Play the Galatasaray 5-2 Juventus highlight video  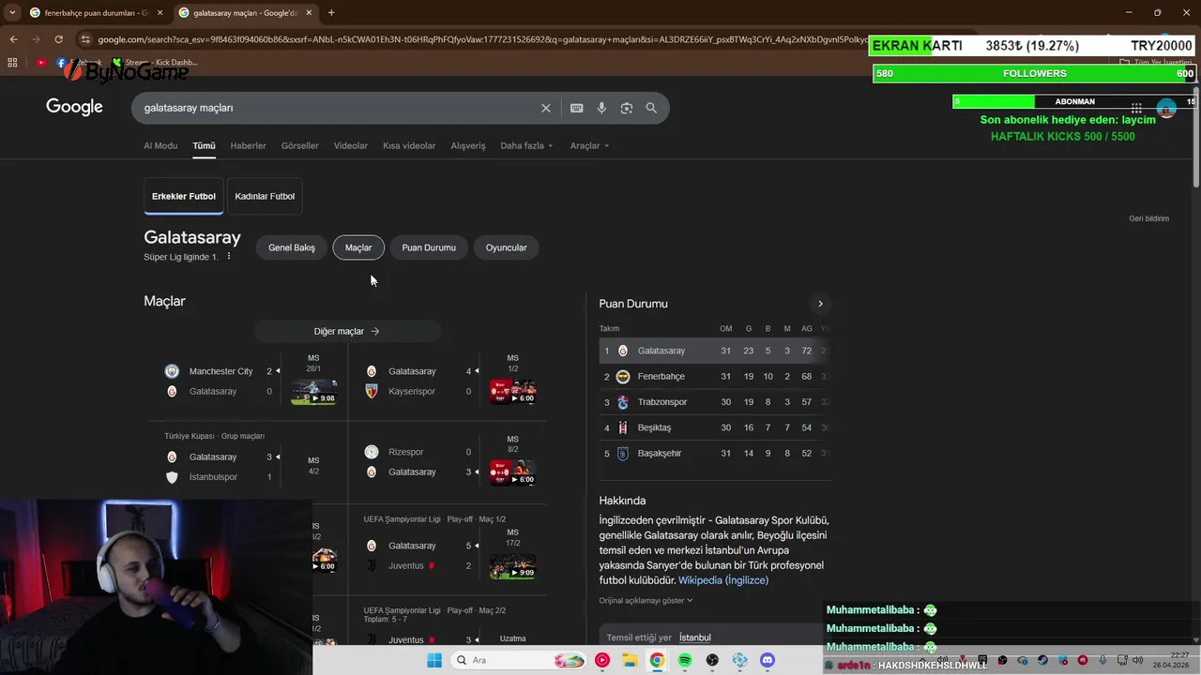point(512,566)
